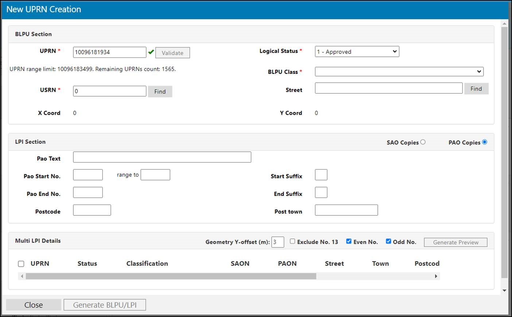Click the Street column header in table

coord(334,263)
